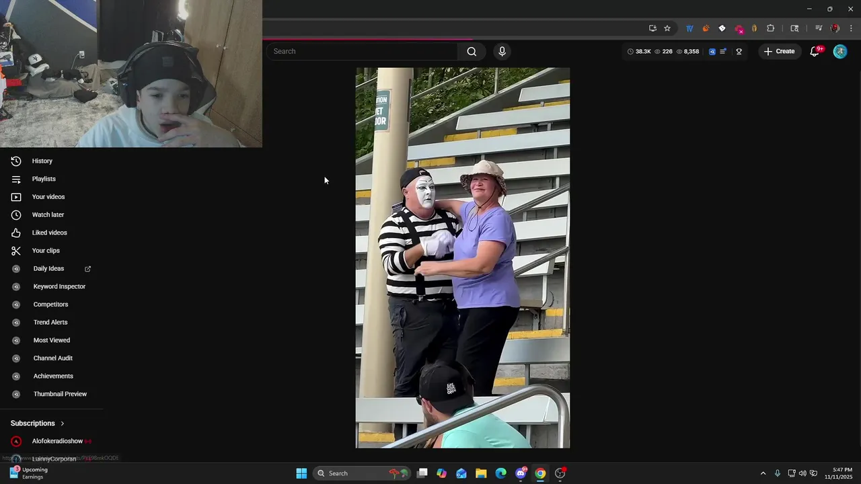Screen dimensions: 861x484
Task: Click the vidIQ trophy icon
Action: coord(739,51)
